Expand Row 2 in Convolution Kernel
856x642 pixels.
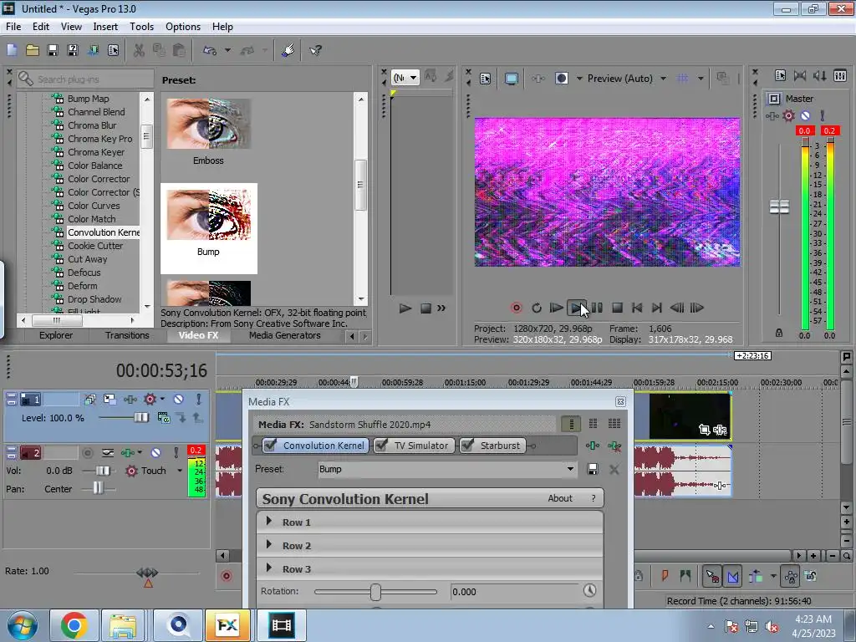point(268,544)
